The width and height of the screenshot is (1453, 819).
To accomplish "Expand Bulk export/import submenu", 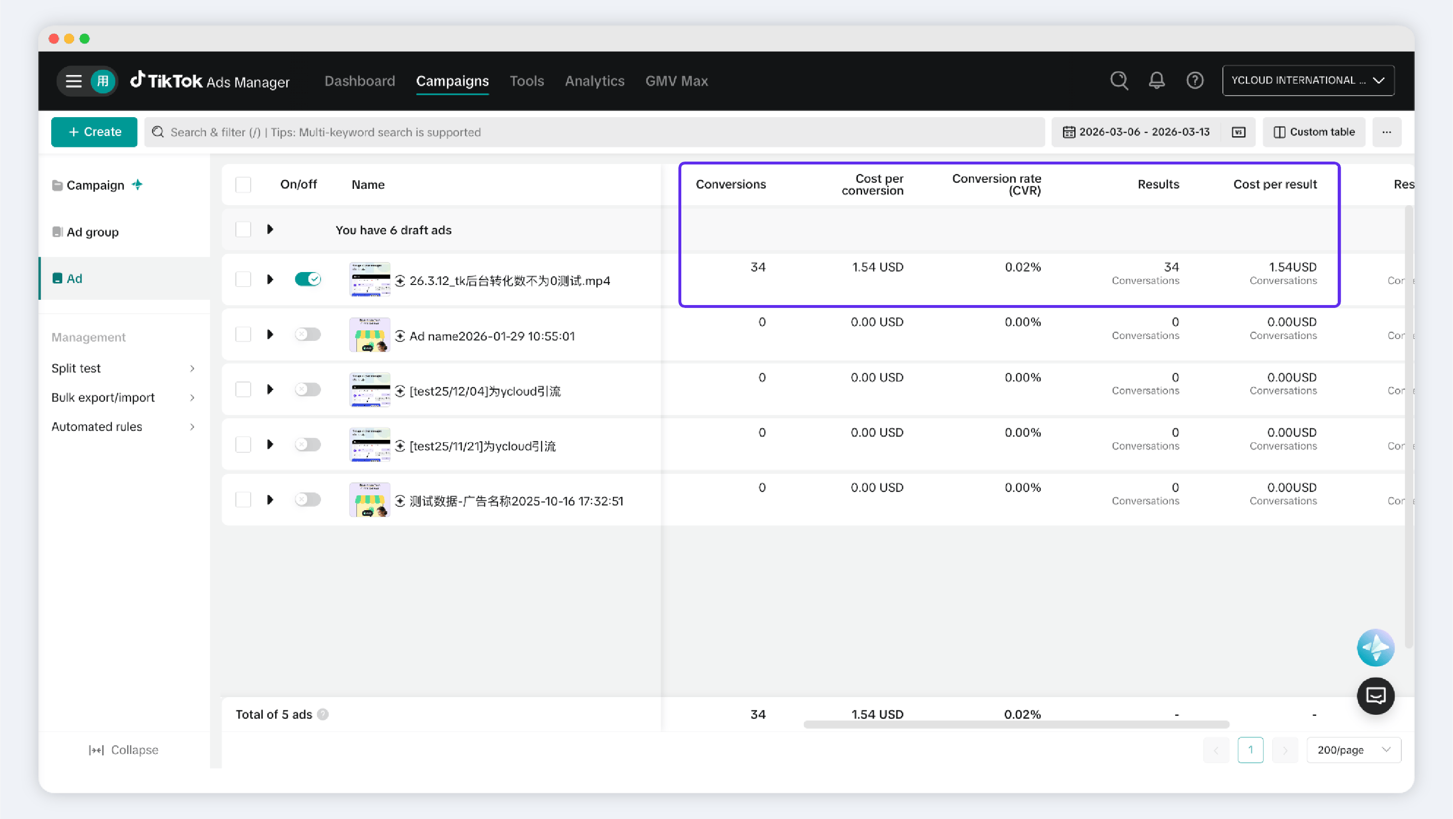I will 123,397.
